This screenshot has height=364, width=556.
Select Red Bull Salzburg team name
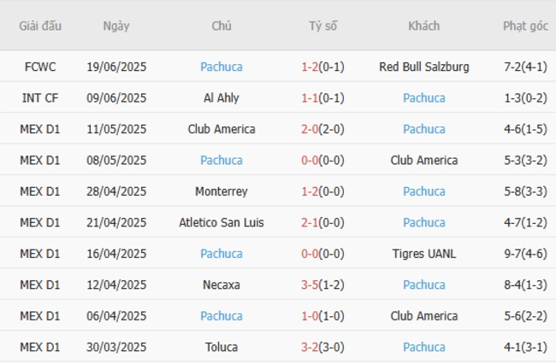423,67
